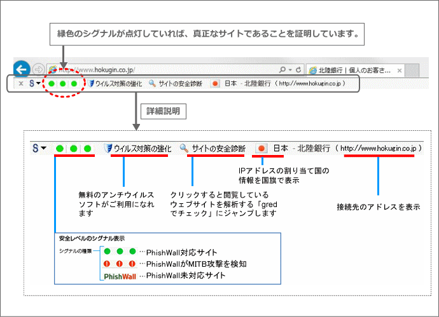Click 北陸銀行 text in the enlarged toolbar

314,148
